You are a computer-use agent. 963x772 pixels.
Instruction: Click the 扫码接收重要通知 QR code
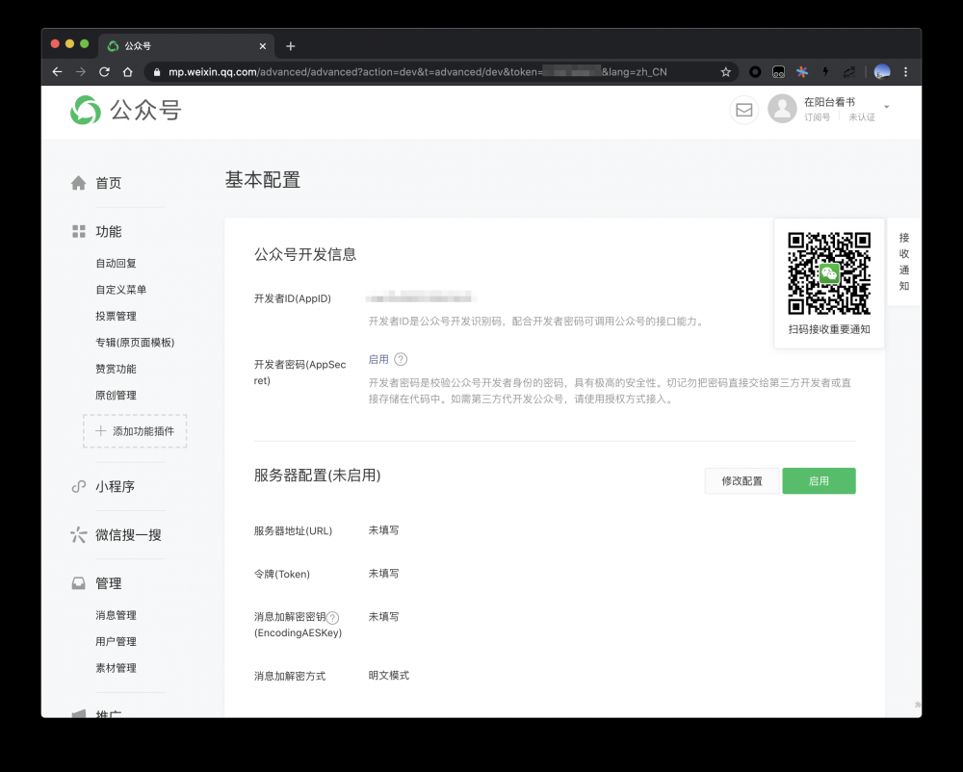click(x=828, y=270)
